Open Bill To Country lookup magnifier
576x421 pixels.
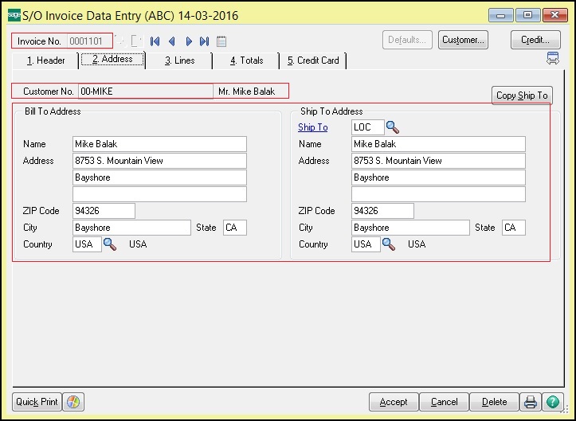(x=110, y=244)
